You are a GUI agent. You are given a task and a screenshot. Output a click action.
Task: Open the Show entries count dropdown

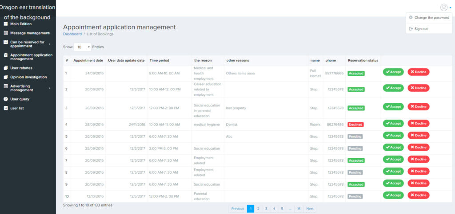click(82, 47)
